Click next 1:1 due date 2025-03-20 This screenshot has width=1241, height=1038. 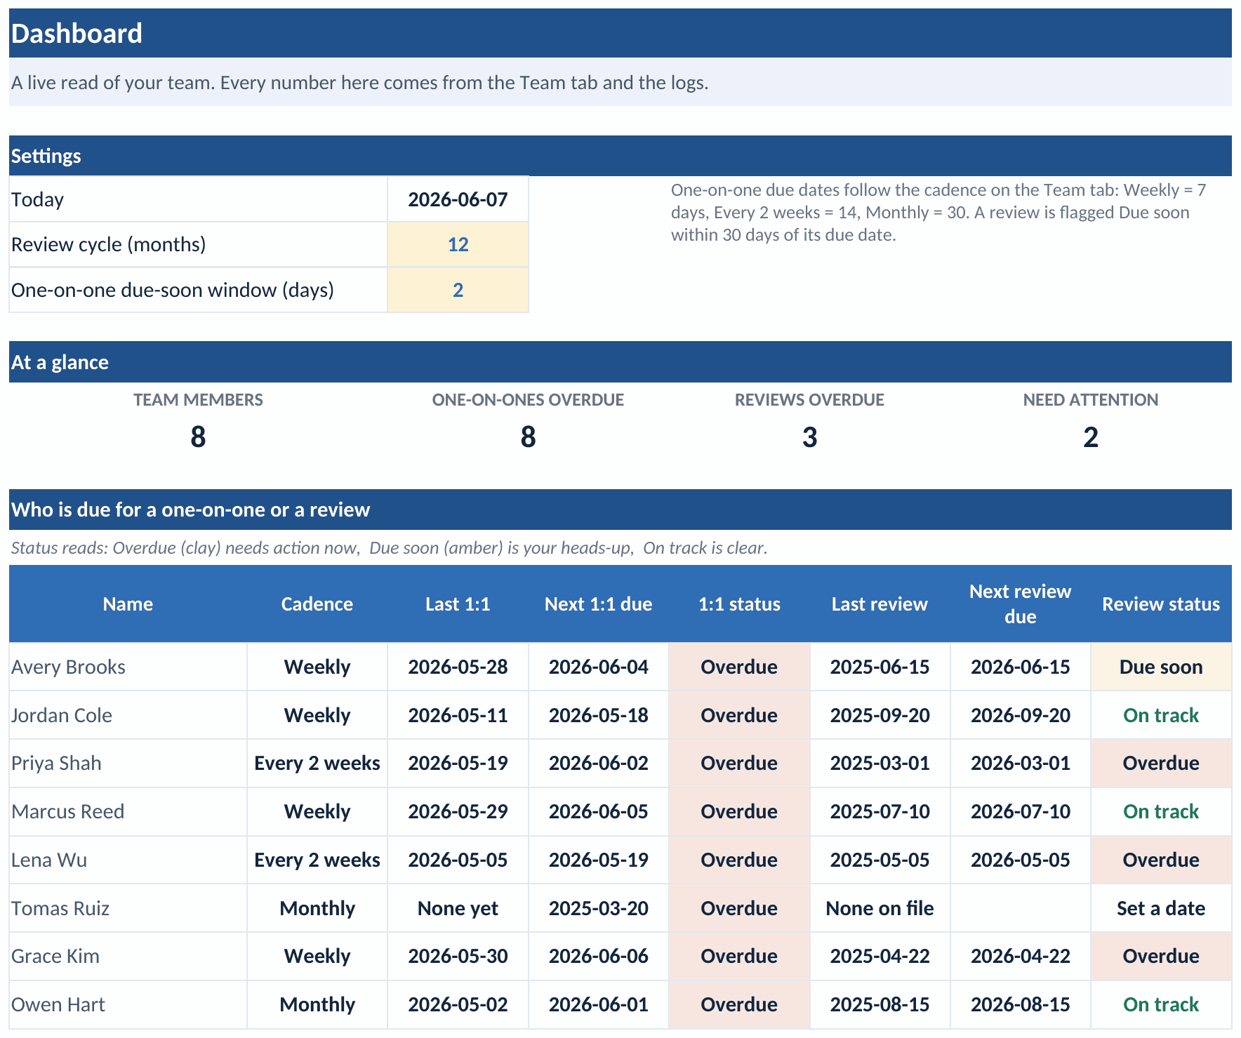599,908
